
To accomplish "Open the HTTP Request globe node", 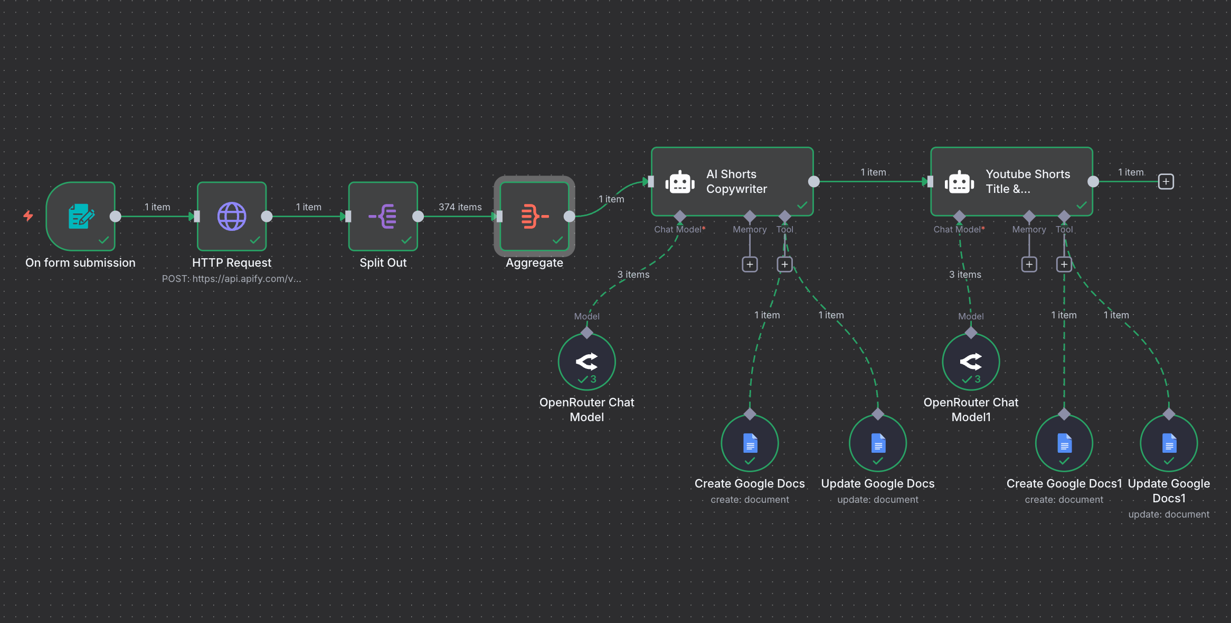I will point(232,216).
